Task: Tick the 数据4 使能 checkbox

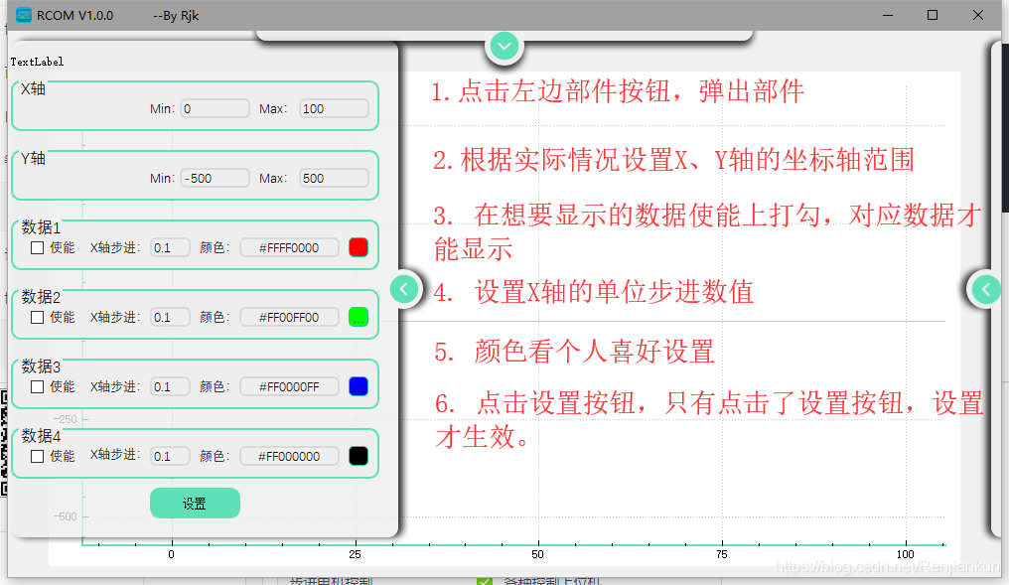Action: [38, 456]
